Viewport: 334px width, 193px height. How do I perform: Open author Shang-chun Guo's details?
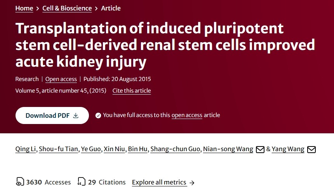pyautogui.click(x=175, y=149)
